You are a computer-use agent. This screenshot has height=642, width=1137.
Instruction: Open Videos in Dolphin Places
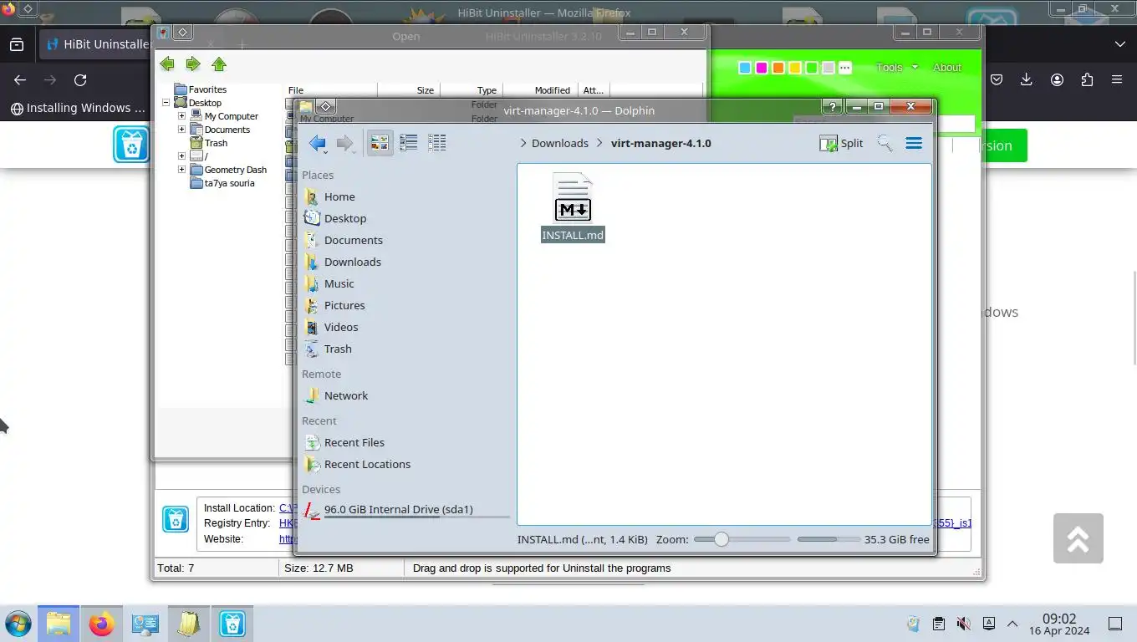(x=341, y=327)
